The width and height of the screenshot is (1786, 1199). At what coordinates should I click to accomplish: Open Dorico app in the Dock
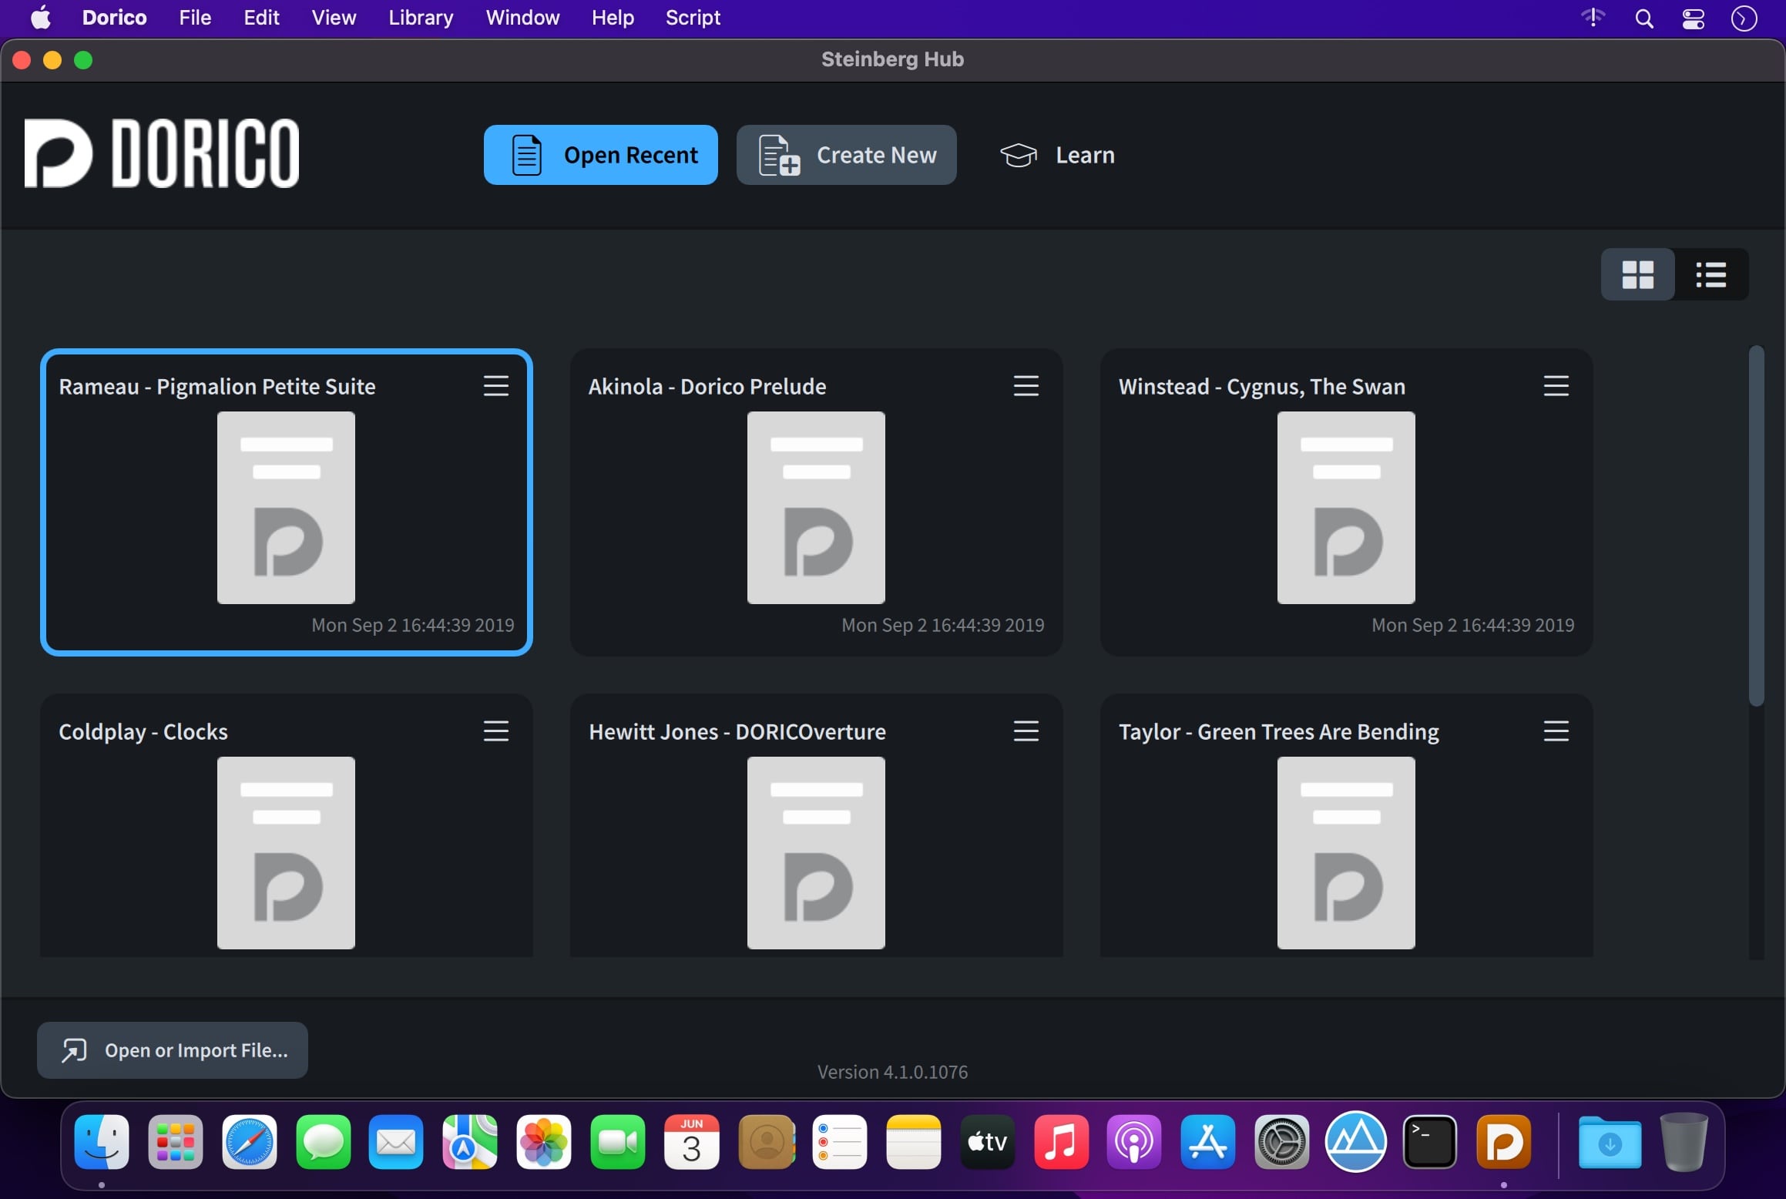coord(1503,1142)
